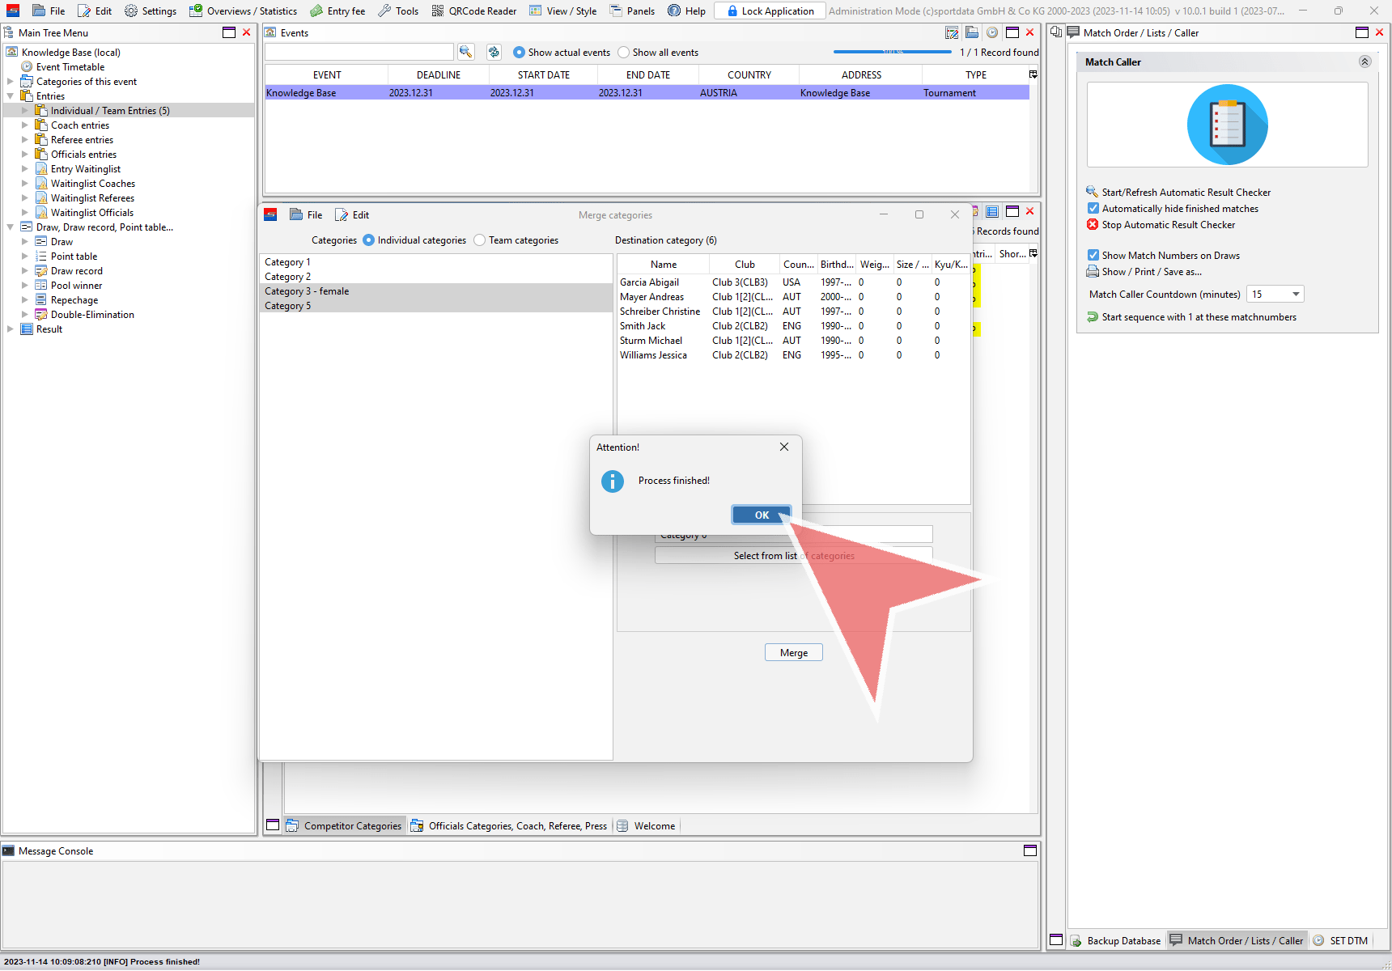Click Start/Refresh Automatic Result Checker icon

[1093, 192]
